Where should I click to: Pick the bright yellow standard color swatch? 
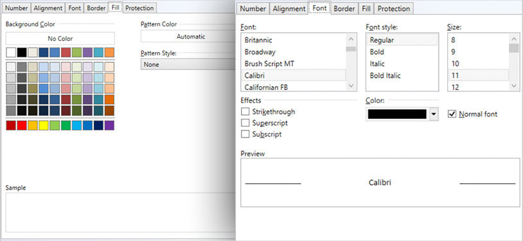tap(44, 125)
